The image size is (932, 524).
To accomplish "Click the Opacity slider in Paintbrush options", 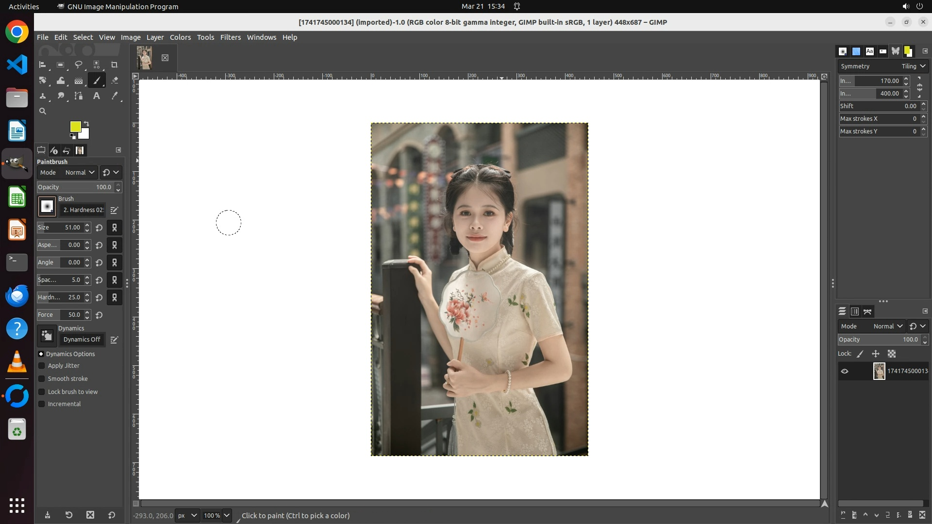I will [75, 187].
